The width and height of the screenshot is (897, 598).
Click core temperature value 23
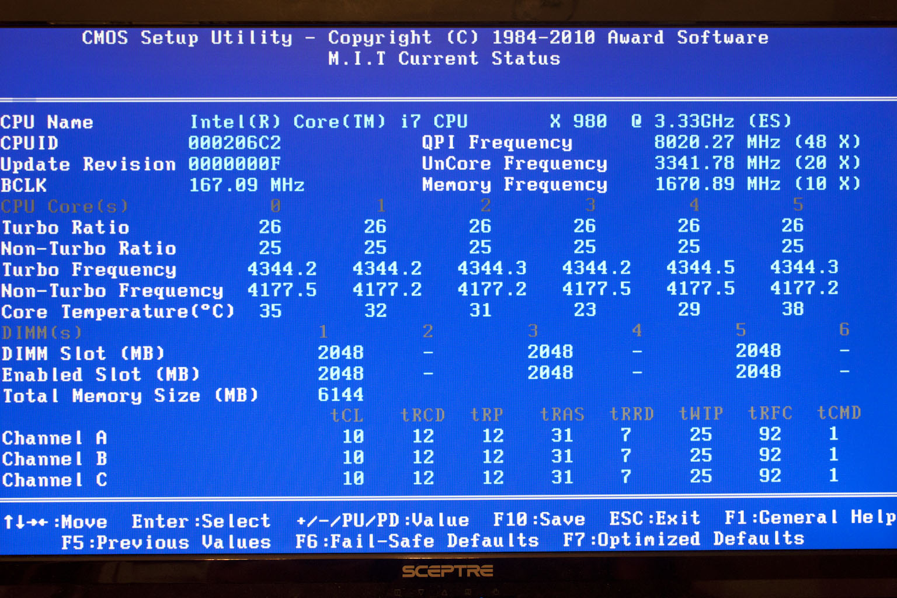585,310
